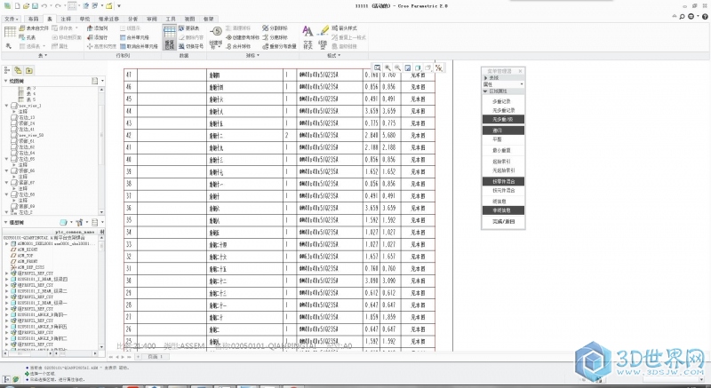Click 创建参考球标 (create reference balloon)
Image resolution: width=711 pixels, height=388 pixels.
pos(243,37)
